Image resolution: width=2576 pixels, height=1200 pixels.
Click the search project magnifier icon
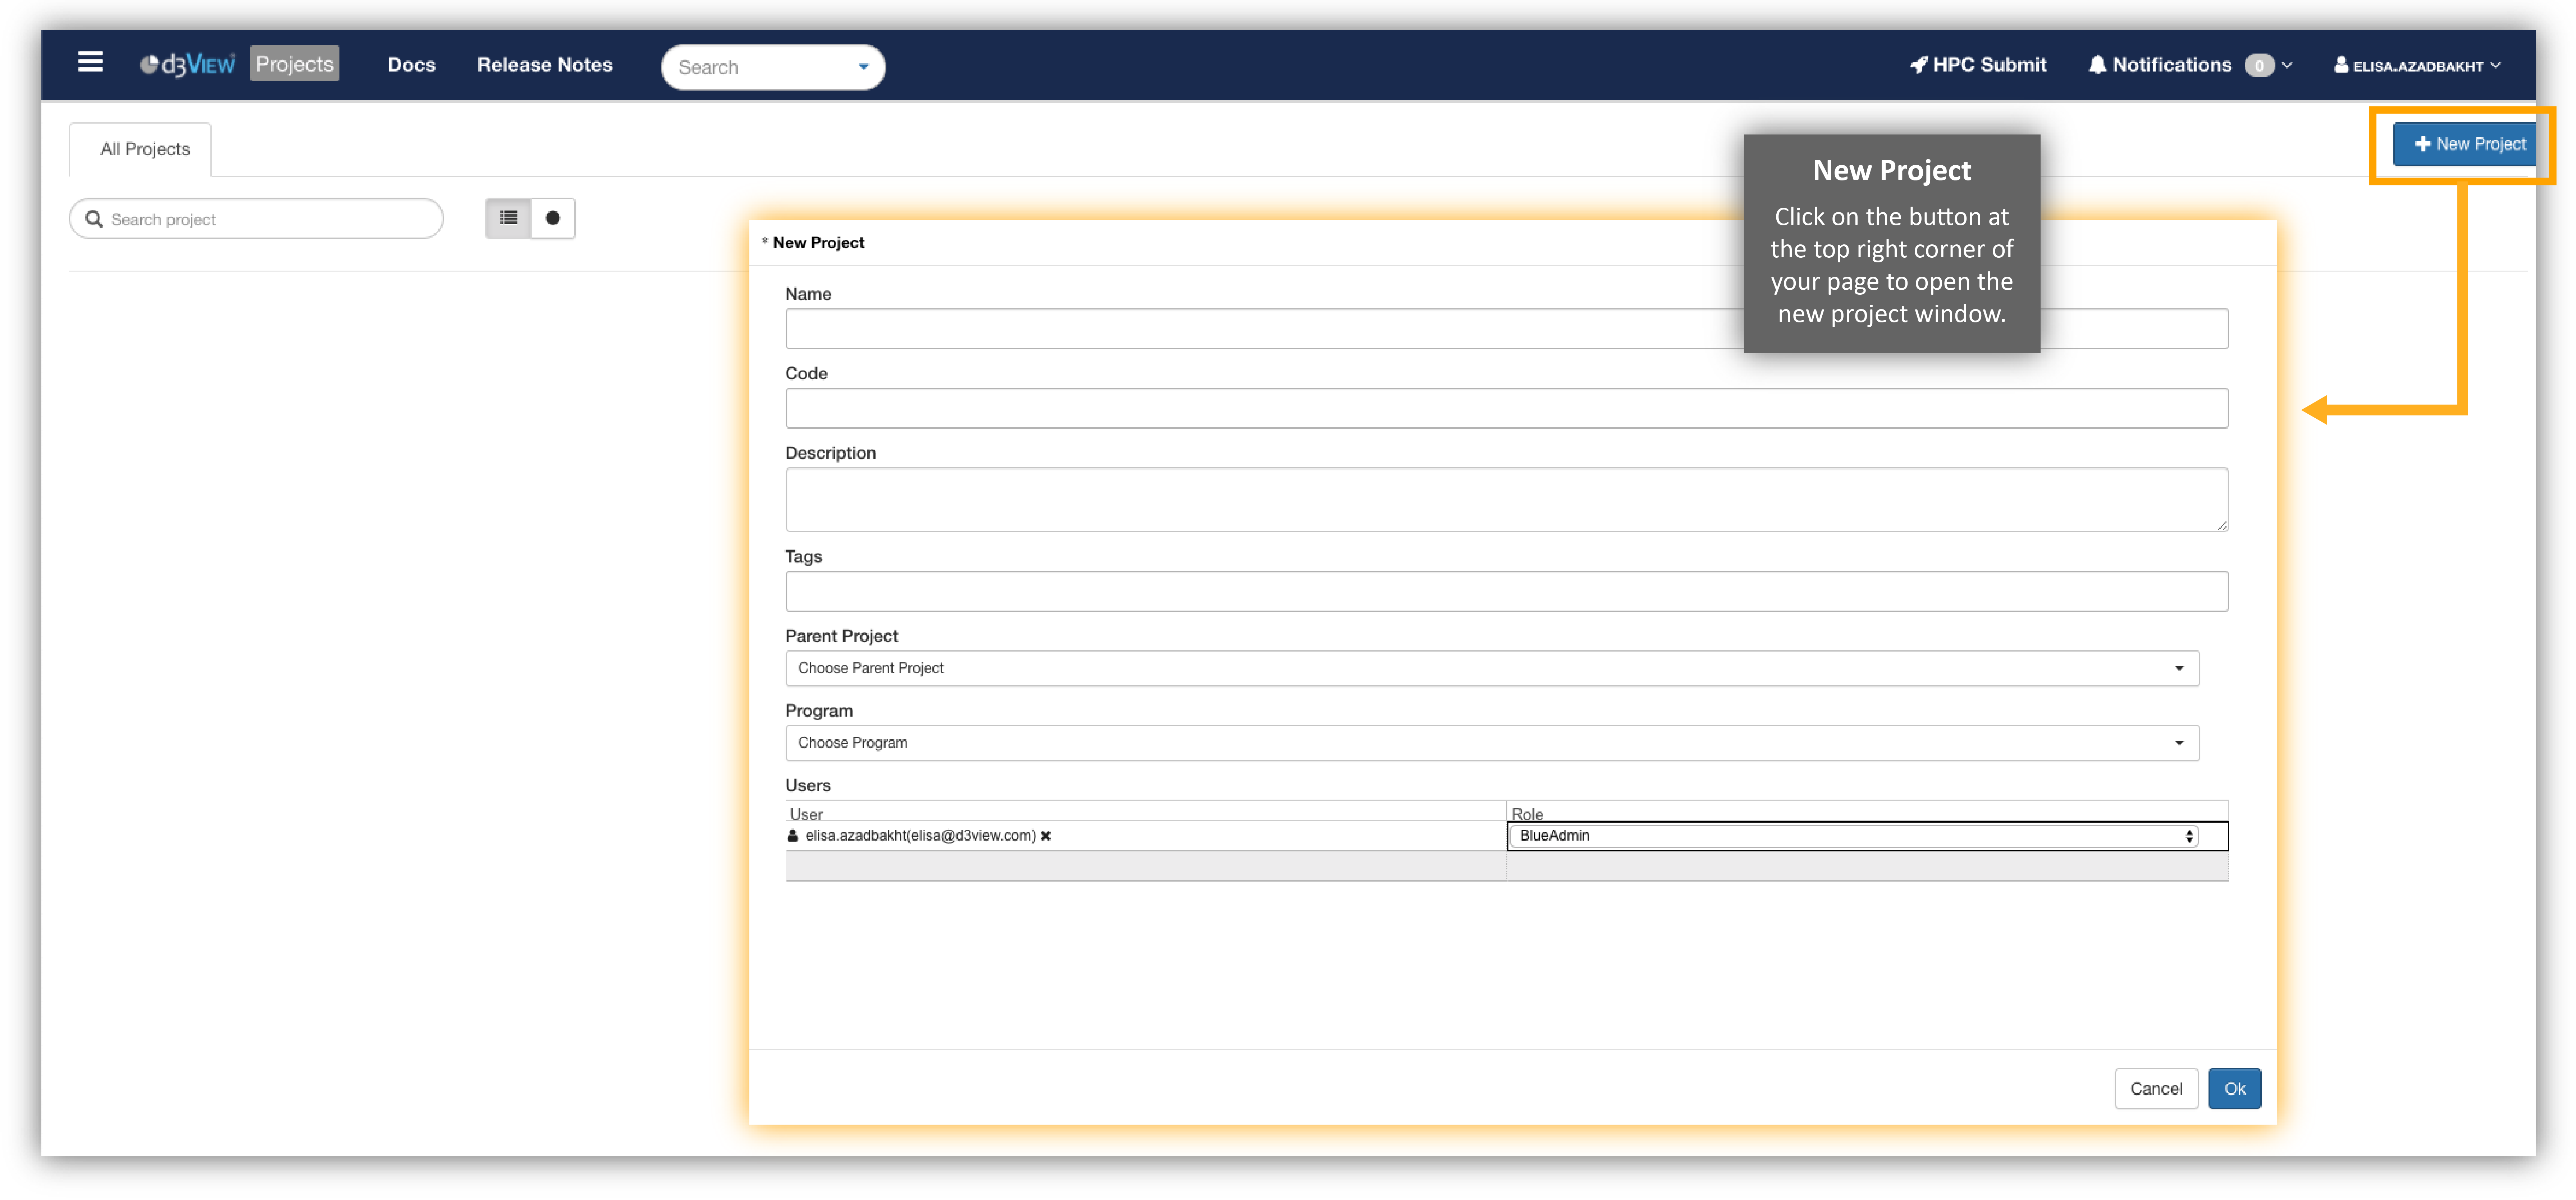tap(94, 219)
